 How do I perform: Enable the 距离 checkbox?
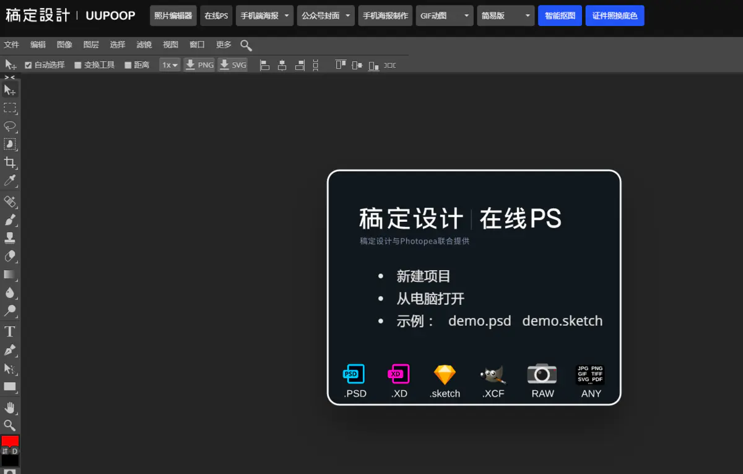[x=128, y=65]
